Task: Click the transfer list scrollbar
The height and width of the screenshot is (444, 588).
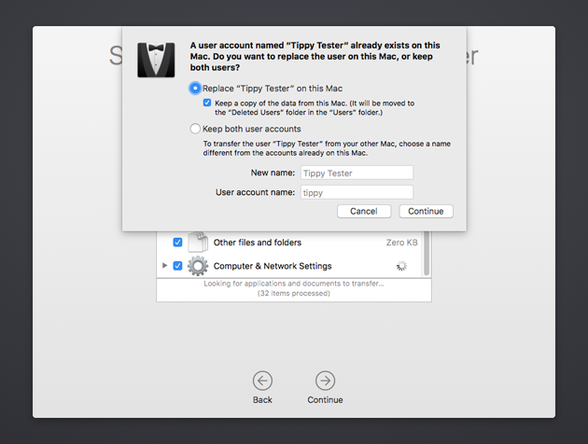Action: coord(427,254)
